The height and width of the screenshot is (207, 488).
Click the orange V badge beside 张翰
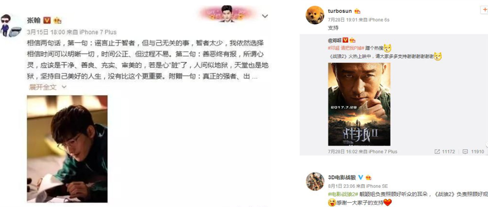[x=47, y=20]
